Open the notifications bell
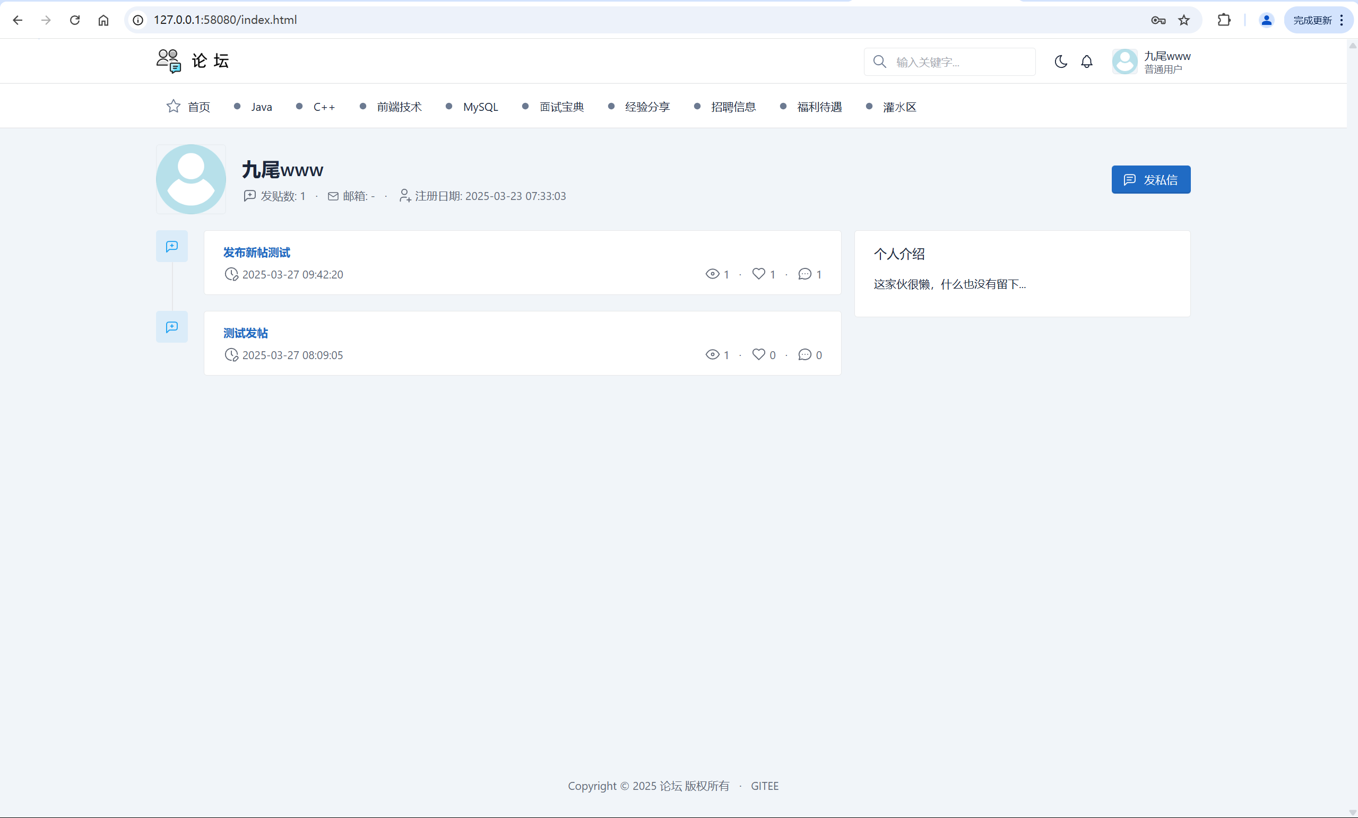The height and width of the screenshot is (818, 1358). (1086, 61)
